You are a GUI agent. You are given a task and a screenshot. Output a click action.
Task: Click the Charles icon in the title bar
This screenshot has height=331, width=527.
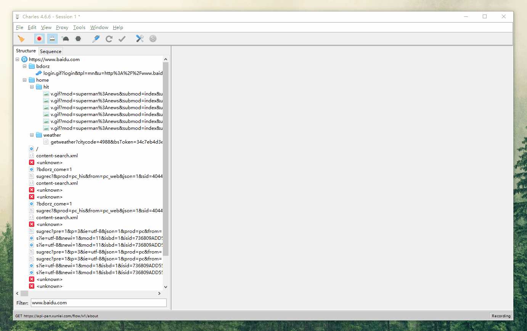(x=18, y=16)
